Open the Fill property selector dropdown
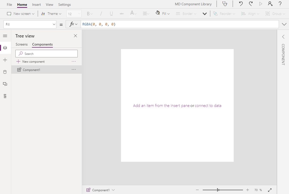Screen dimensions: 289x194 (30, 24)
